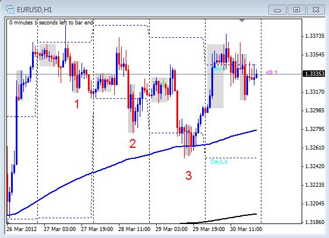
Task: Click price scale value 1.33170
Action: point(314,92)
